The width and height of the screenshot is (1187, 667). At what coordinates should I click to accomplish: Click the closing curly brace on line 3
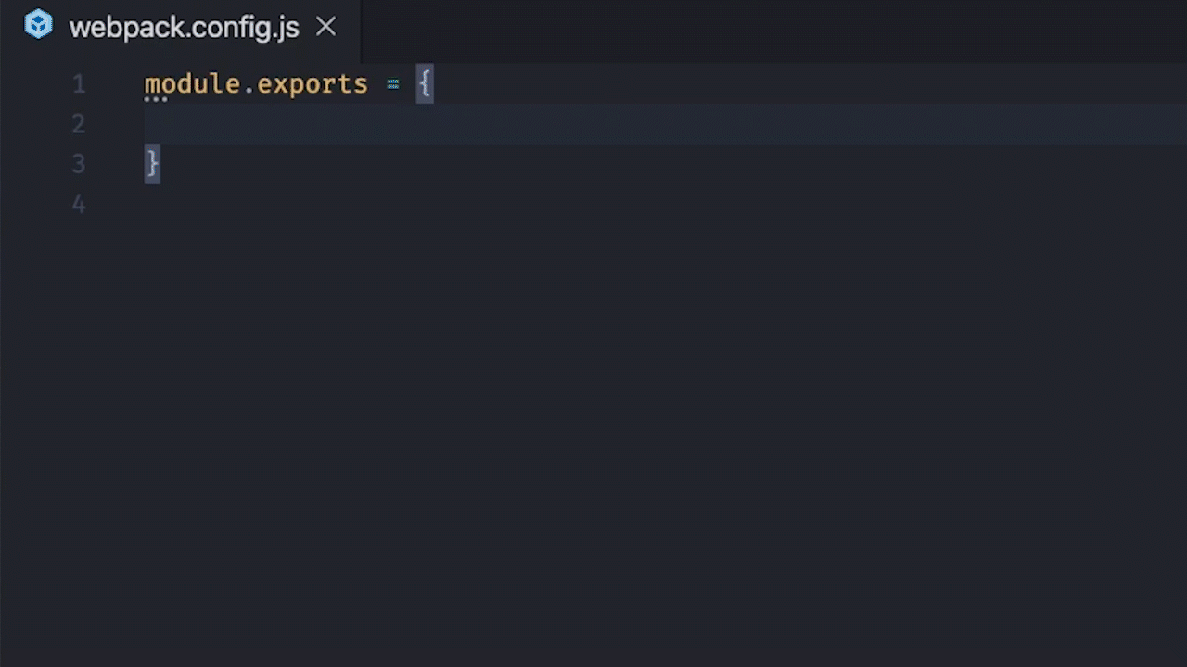[x=152, y=164]
